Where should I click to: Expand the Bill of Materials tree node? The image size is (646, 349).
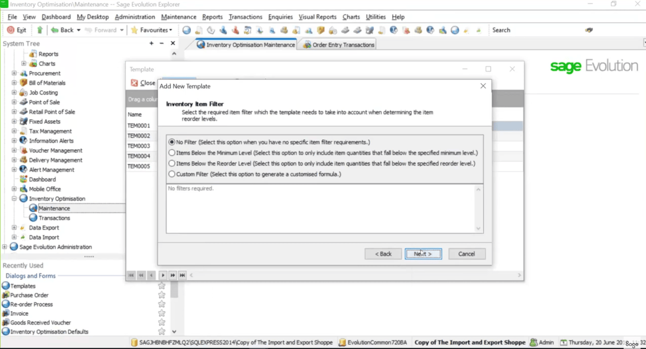[x=14, y=83]
